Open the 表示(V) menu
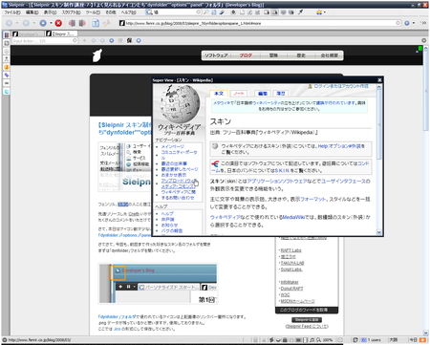 [x=50, y=12]
